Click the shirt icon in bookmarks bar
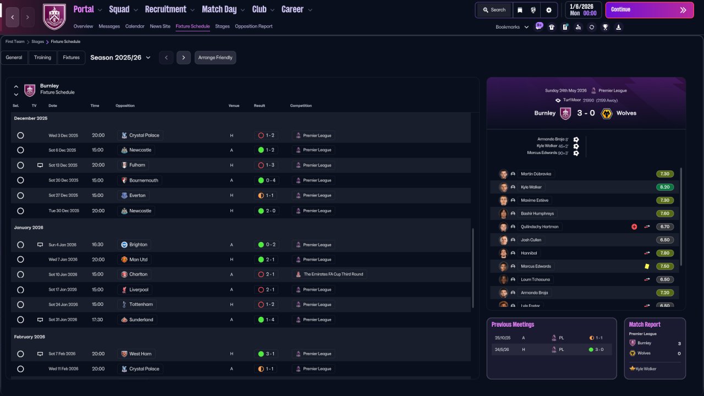Viewport: 704px width, 396px height. [552, 27]
